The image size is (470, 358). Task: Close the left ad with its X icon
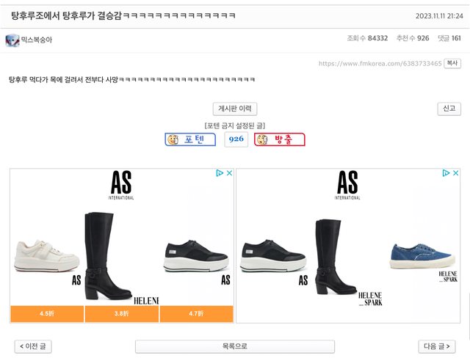pos(229,174)
